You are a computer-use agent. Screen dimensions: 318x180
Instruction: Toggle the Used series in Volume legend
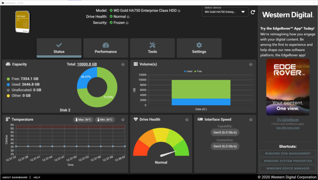pyautogui.click(x=188, y=71)
